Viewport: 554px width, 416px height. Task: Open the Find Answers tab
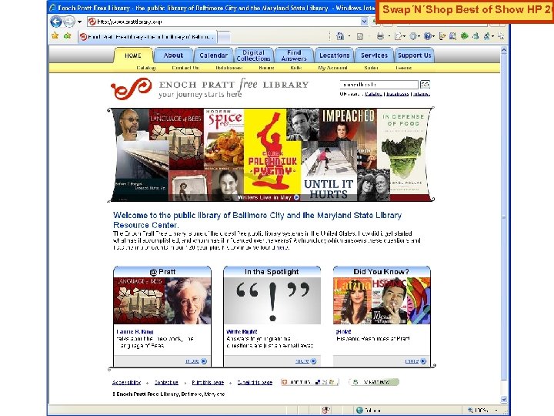[x=294, y=55]
